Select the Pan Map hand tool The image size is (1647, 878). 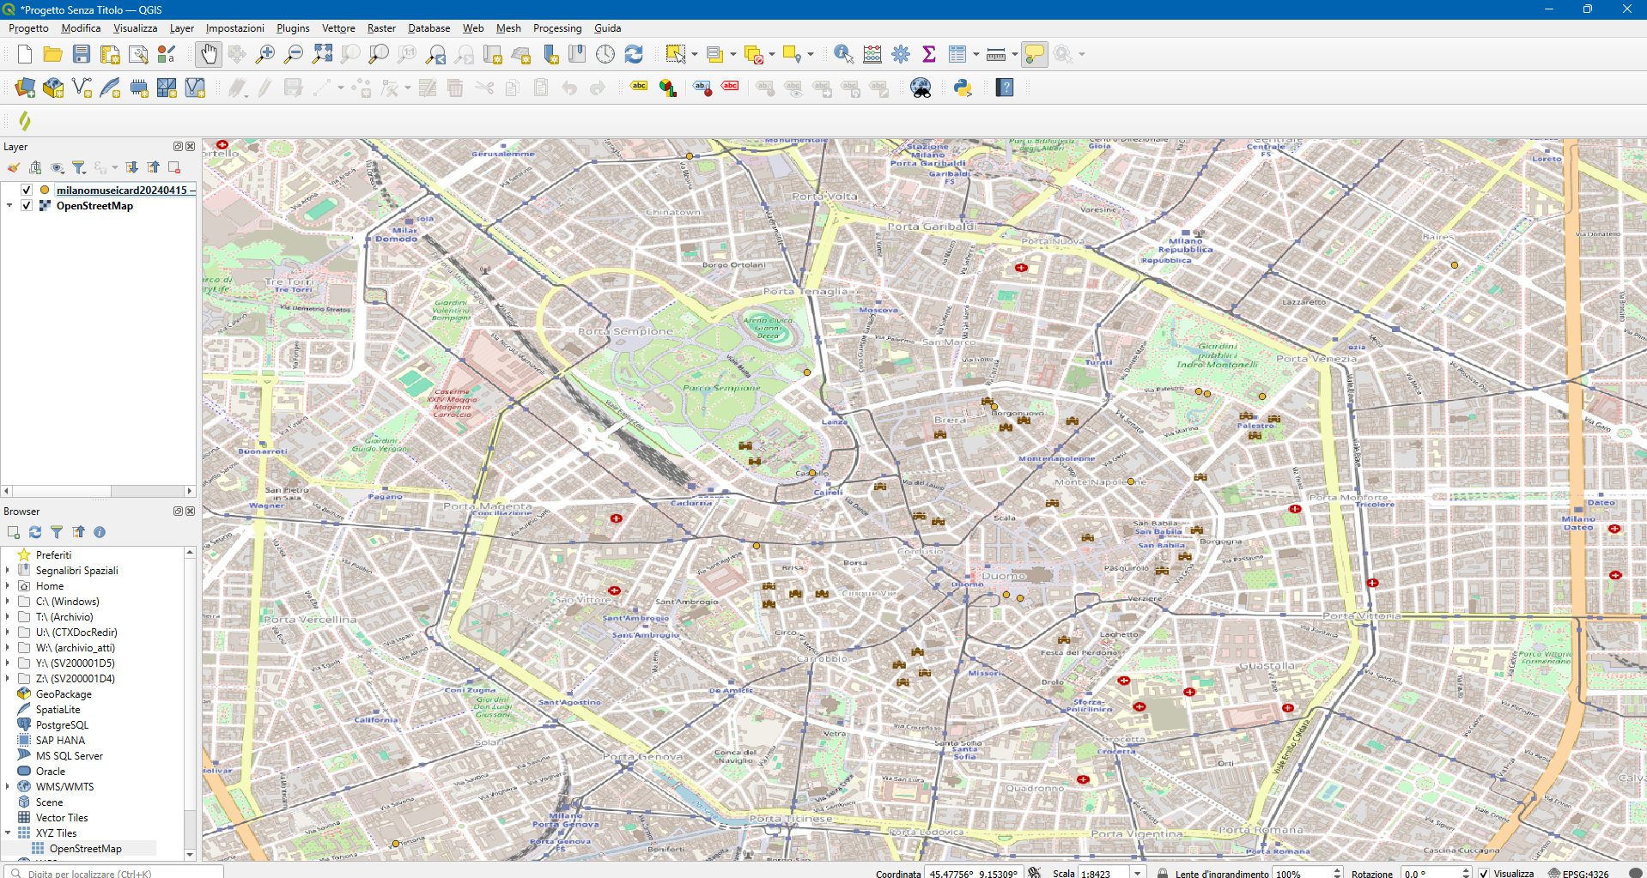[x=209, y=54]
